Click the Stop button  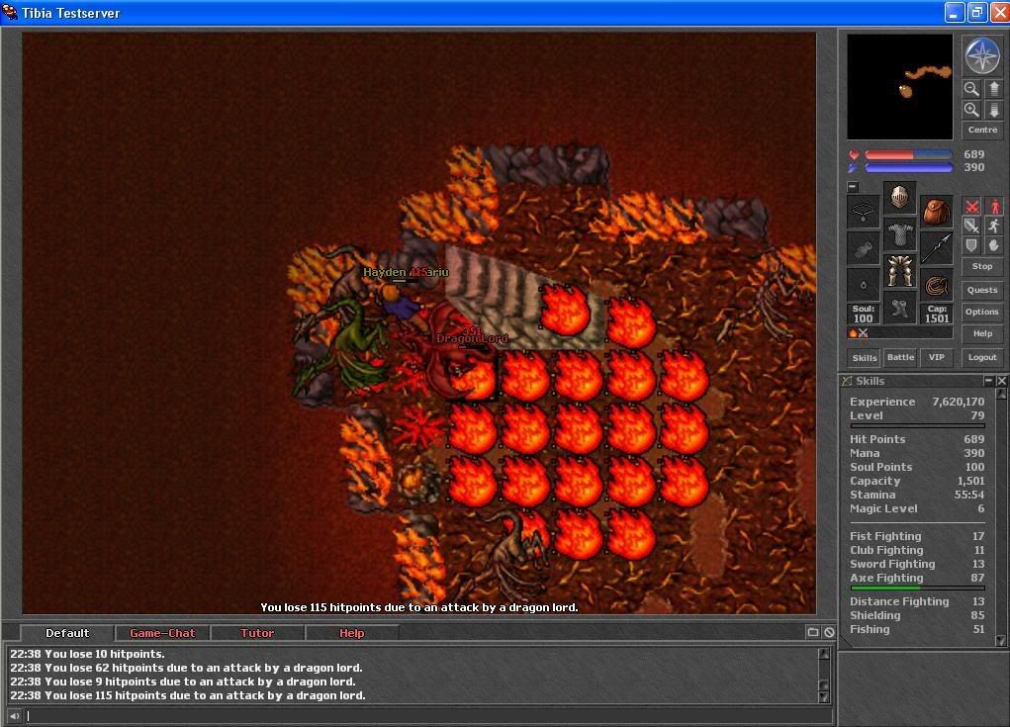point(982,266)
